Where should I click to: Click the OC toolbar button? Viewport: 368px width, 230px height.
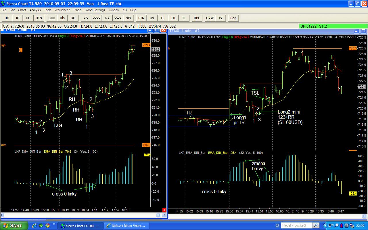28,18
